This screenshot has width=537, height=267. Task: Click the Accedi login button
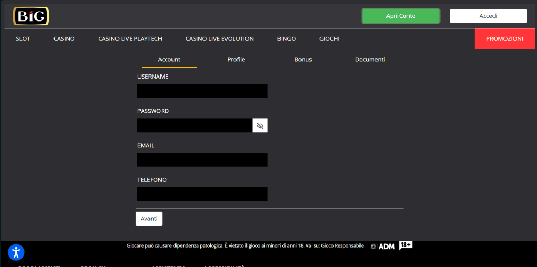point(488,16)
